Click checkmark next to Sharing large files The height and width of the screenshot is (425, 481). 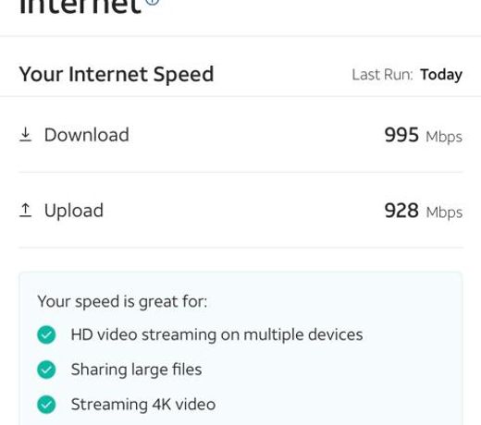pyautogui.click(x=46, y=370)
